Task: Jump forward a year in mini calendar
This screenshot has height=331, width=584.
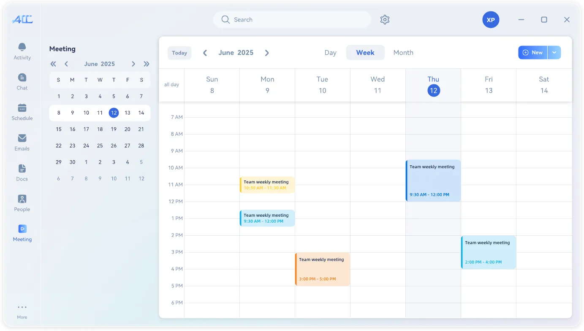Action: [147, 64]
